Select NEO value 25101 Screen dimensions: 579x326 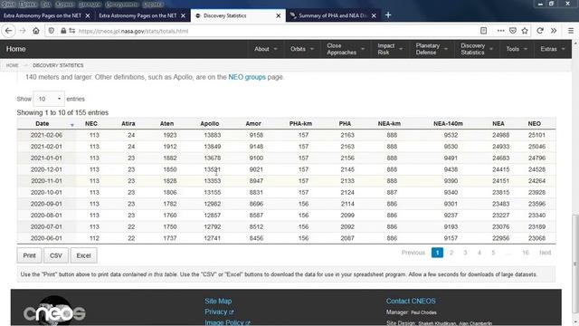[536, 135]
